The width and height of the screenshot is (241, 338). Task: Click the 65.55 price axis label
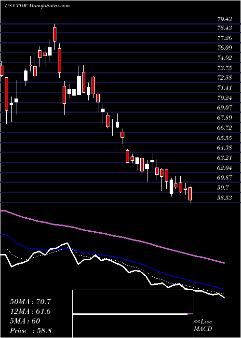[x=225, y=138]
